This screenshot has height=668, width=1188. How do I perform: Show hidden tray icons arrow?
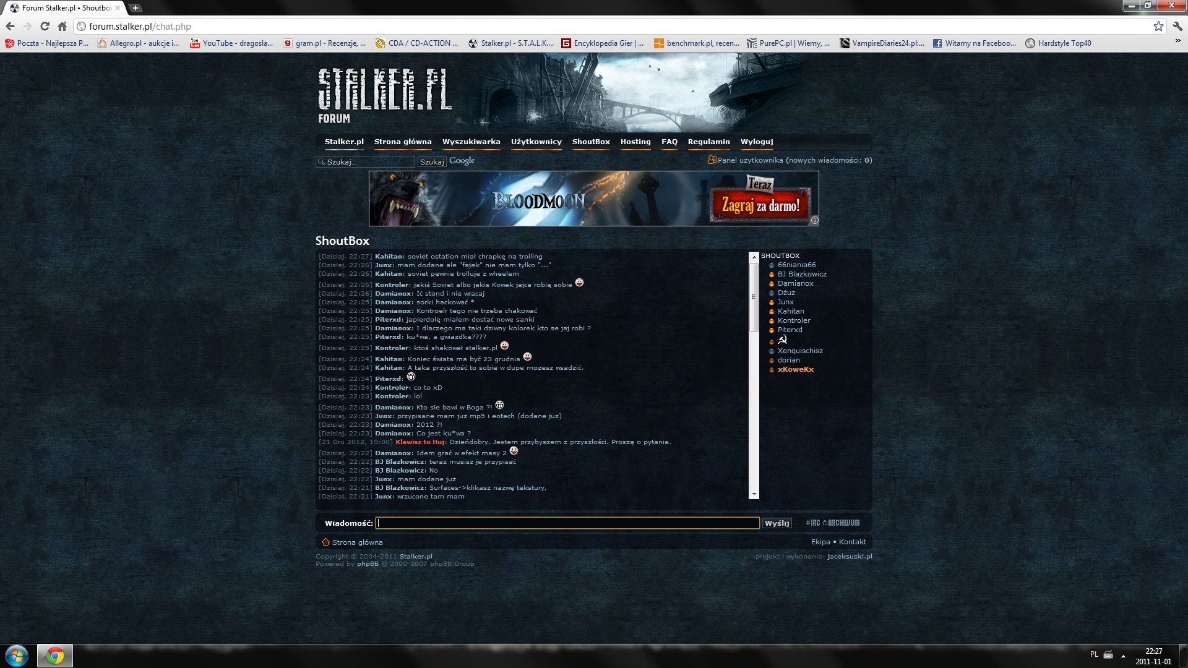coord(1123,656)
